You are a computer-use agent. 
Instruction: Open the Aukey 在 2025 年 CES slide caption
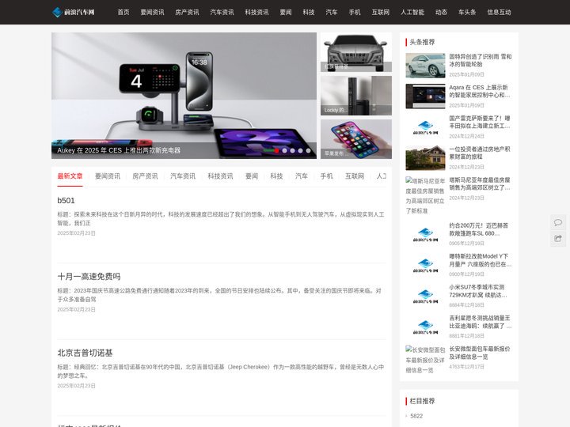(x=119, y=150)
